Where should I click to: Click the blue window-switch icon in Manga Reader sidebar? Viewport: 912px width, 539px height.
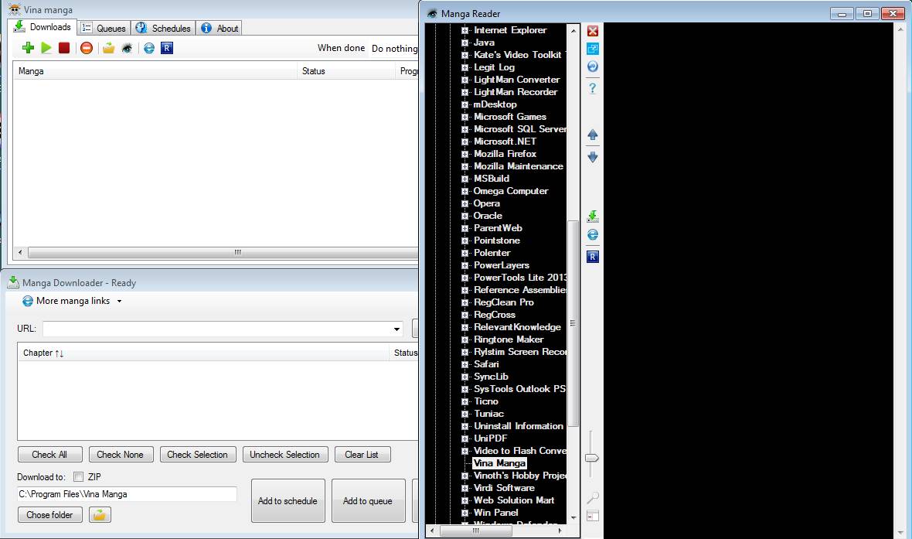[x=593, y=48]
